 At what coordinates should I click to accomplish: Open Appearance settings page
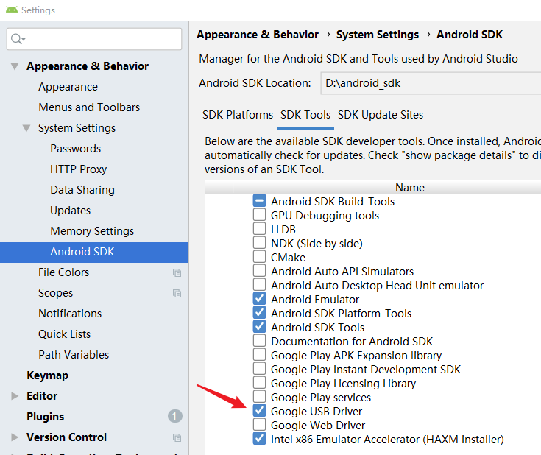tap(68, 87)
